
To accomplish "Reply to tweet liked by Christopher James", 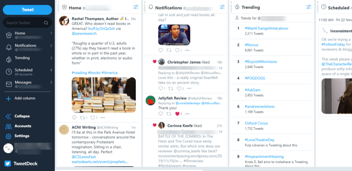I will [161, 88].
